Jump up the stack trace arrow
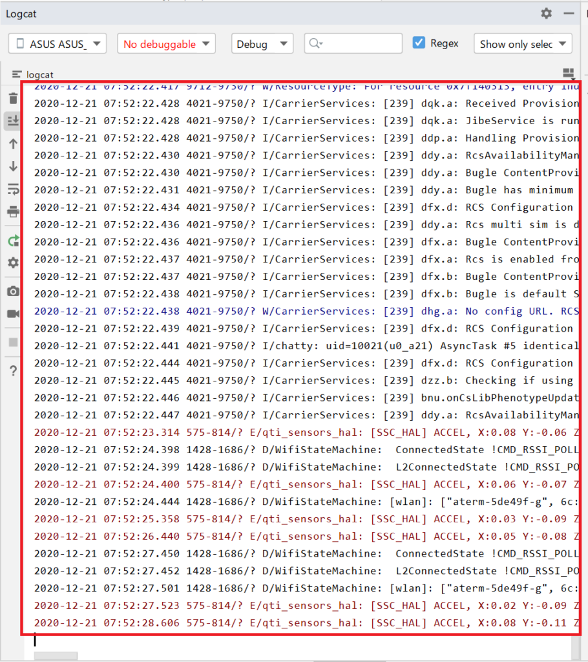The image size is (588, 662). click(13, 144)
